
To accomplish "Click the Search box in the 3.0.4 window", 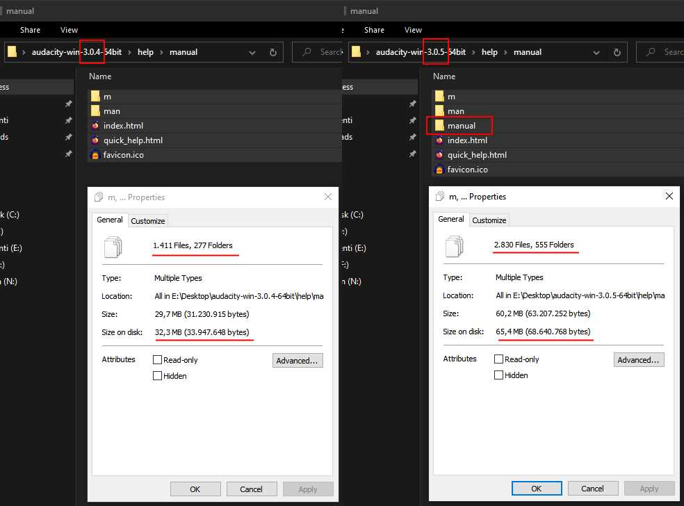I will coord(318,52).
